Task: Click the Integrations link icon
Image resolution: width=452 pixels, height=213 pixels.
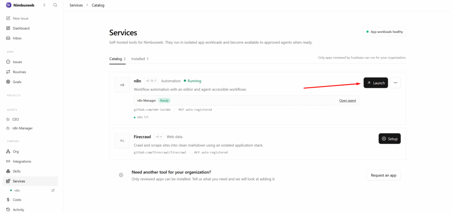Action: pyautogui.click(x=8, y=161)
